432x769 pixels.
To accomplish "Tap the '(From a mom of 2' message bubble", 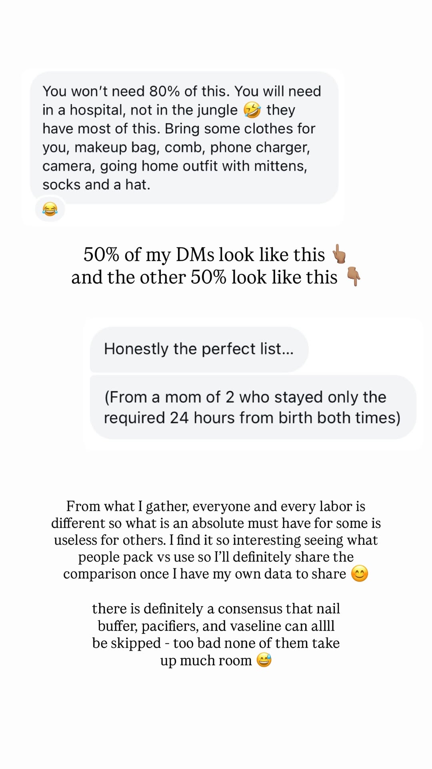I will pyautogui.click(x=253, y=407).
